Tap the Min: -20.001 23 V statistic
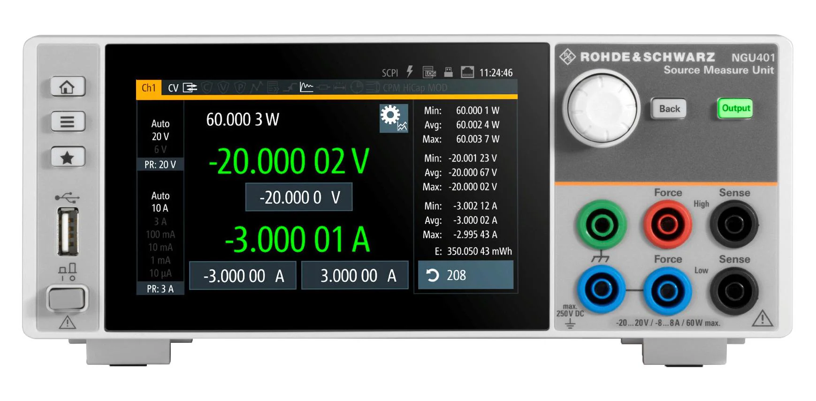The width and height of the screenshot is (816, 401). click(460, 159)
